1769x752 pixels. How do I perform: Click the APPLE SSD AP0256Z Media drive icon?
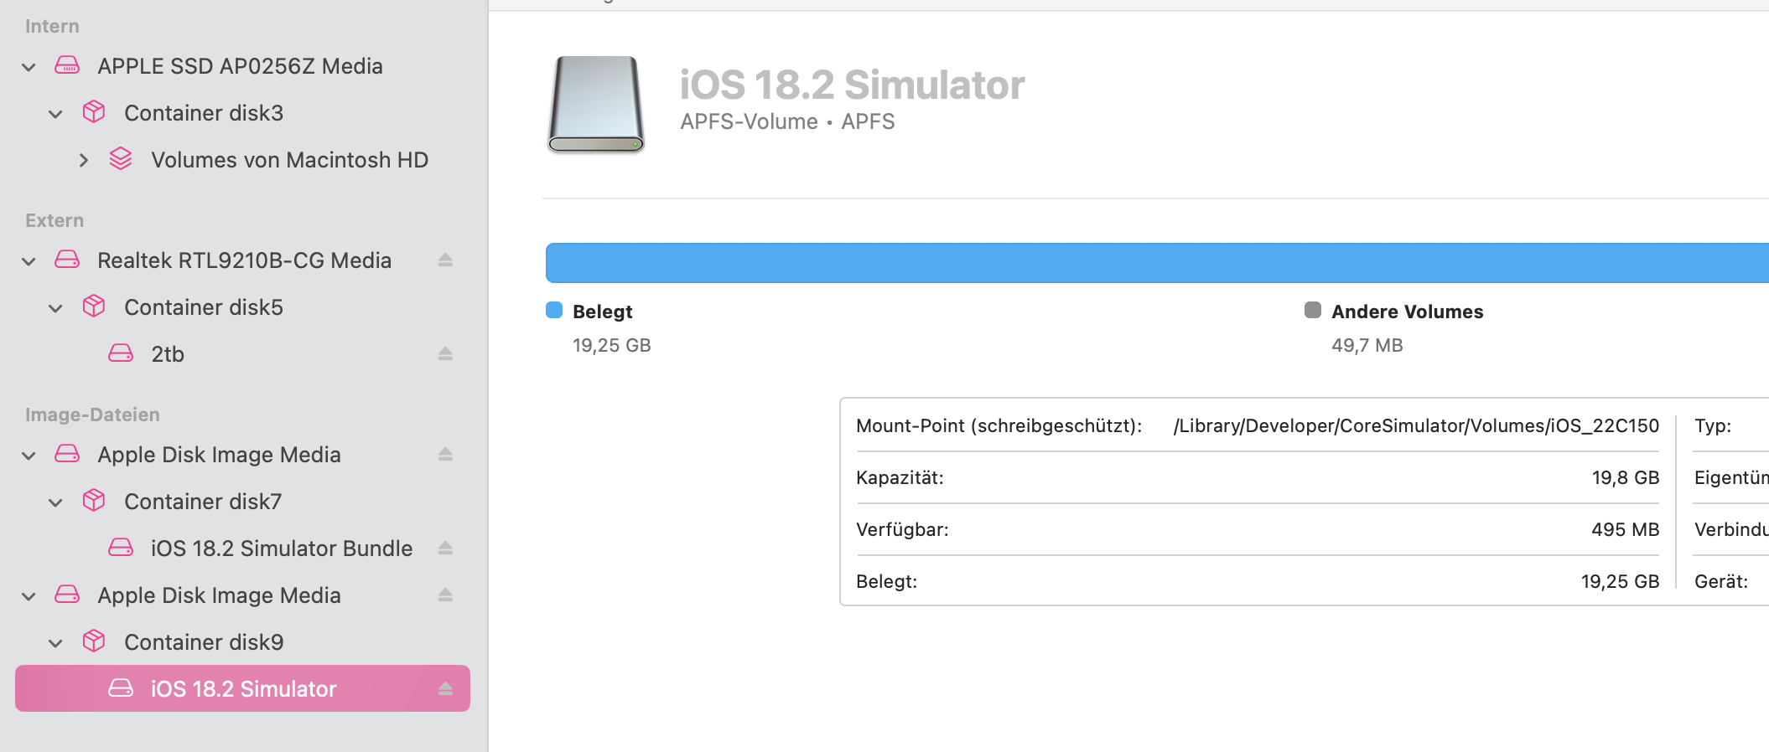coord(67,65)
